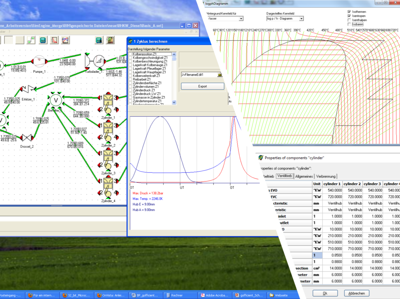
Task: Select the Drossel_2 throttle valve component
Action: [27, 138]
